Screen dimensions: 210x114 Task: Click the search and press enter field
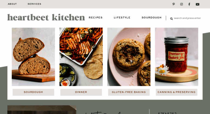[187, 18]
